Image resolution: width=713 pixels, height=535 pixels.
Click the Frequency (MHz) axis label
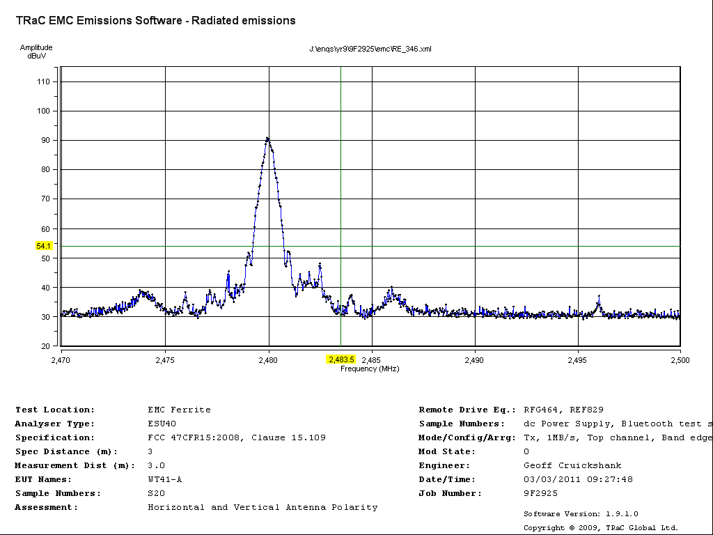370,369
